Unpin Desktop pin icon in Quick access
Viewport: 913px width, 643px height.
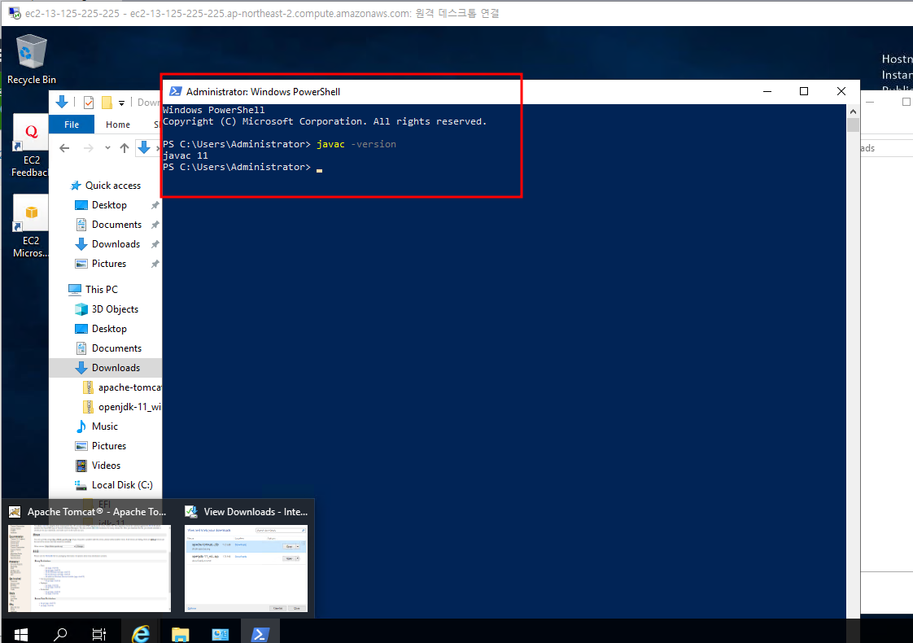click(x=155, y=205)
